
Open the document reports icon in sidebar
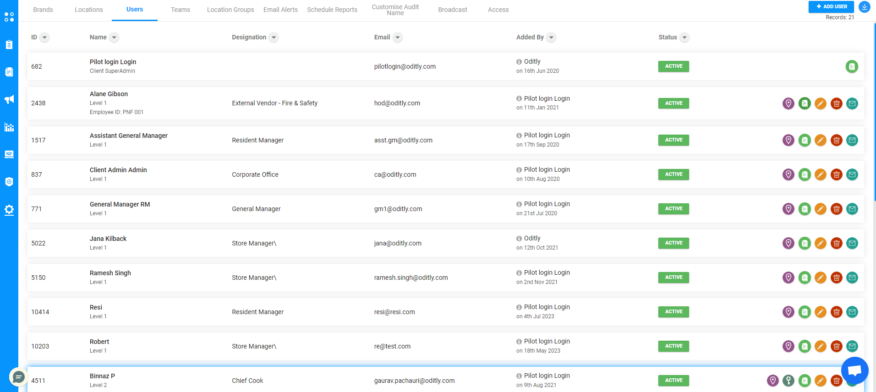9,72
